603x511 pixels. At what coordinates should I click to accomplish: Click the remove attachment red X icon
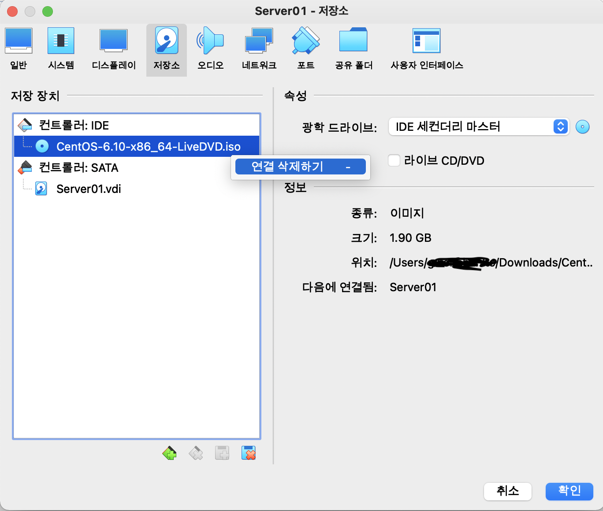pyautogui.click(x=249, y=453)
